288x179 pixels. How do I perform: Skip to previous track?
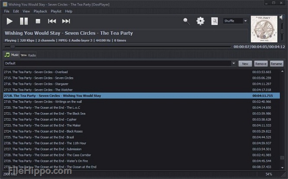52,21
